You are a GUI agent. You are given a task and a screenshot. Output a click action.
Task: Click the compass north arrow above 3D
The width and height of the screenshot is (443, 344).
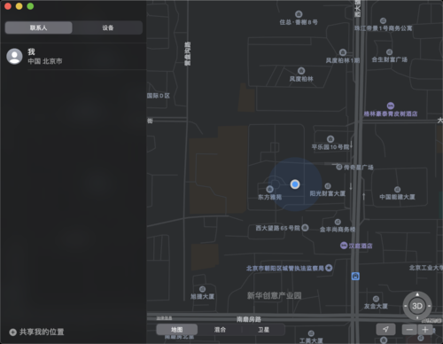pyautogui.click(x=417, y=294)
